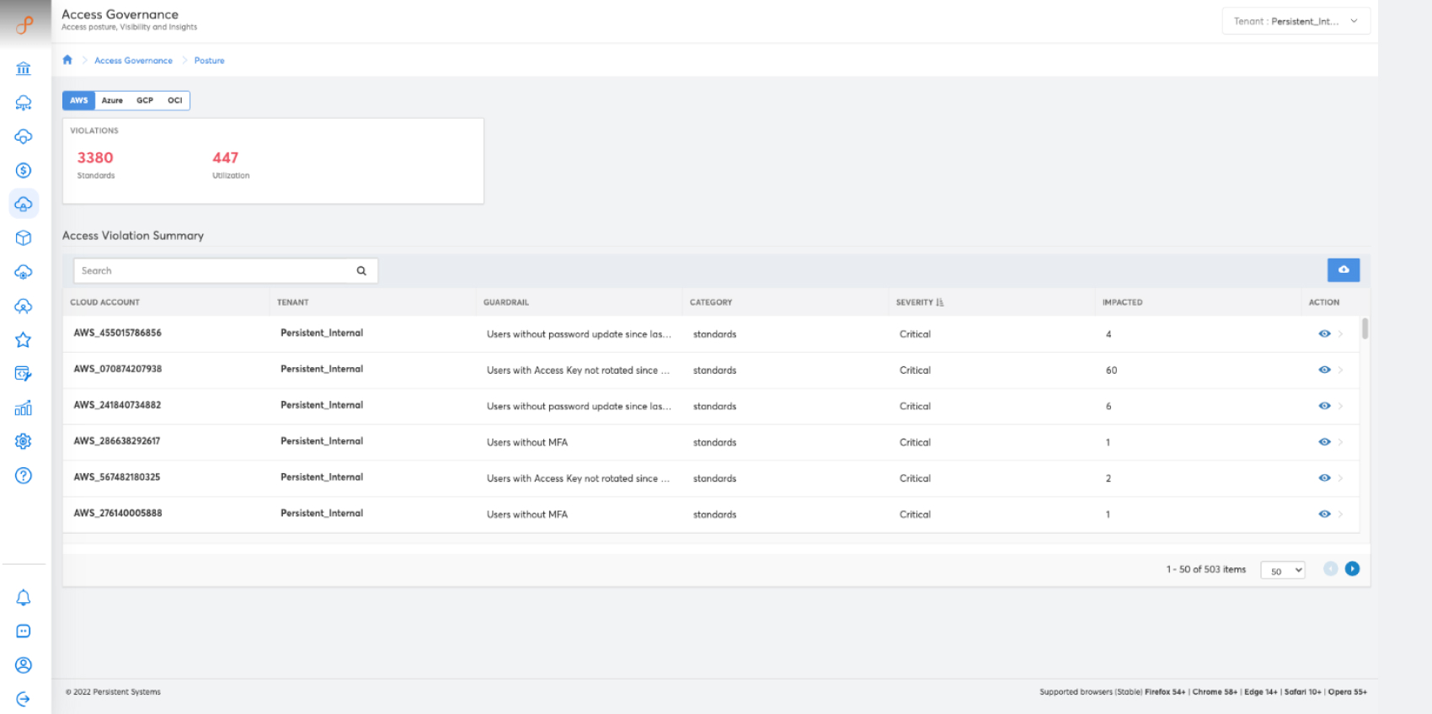Click the AWS_455015786856 account cell
This screenshot has width=1432, height=714.
tap(117, 333)
